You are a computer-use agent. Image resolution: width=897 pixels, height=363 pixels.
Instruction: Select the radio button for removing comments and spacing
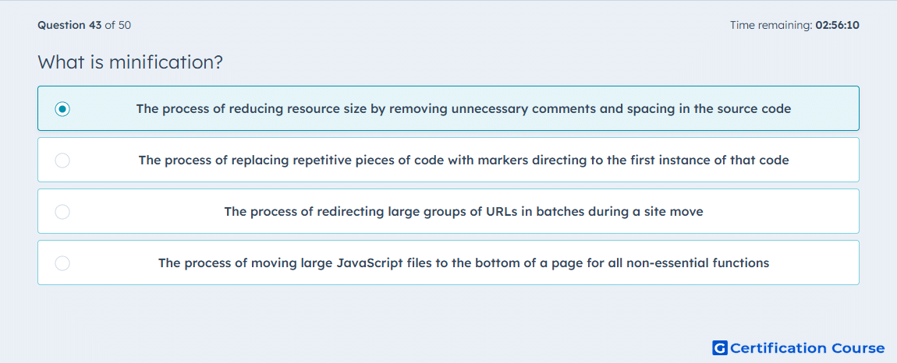tap(62, 108)
